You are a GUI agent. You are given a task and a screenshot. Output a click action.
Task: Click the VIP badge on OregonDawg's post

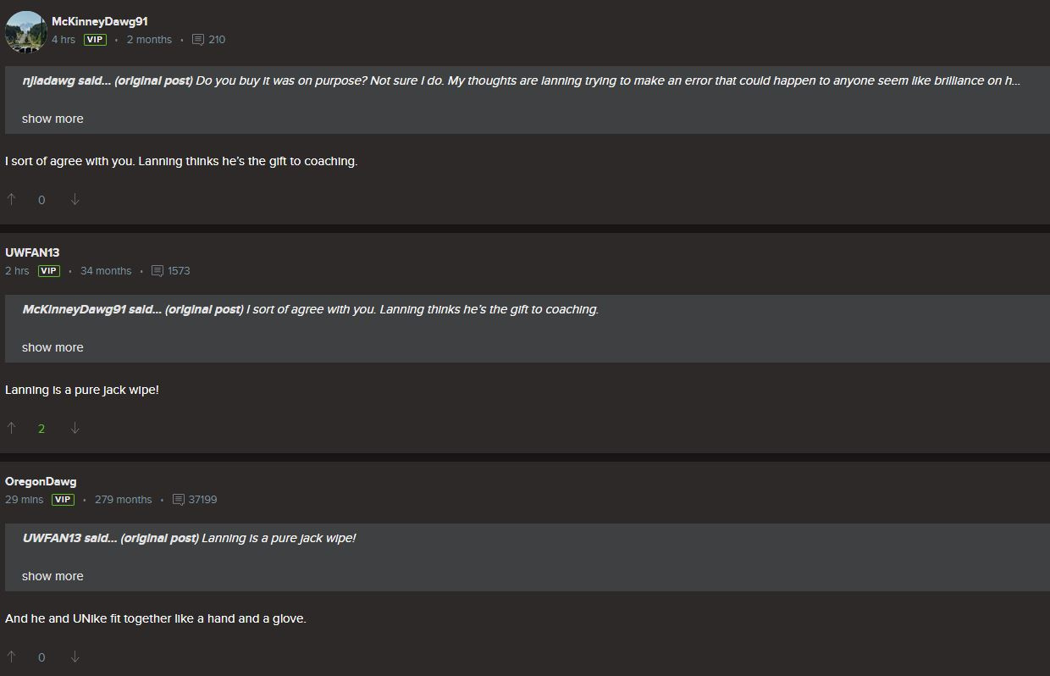tap(63, 500)
